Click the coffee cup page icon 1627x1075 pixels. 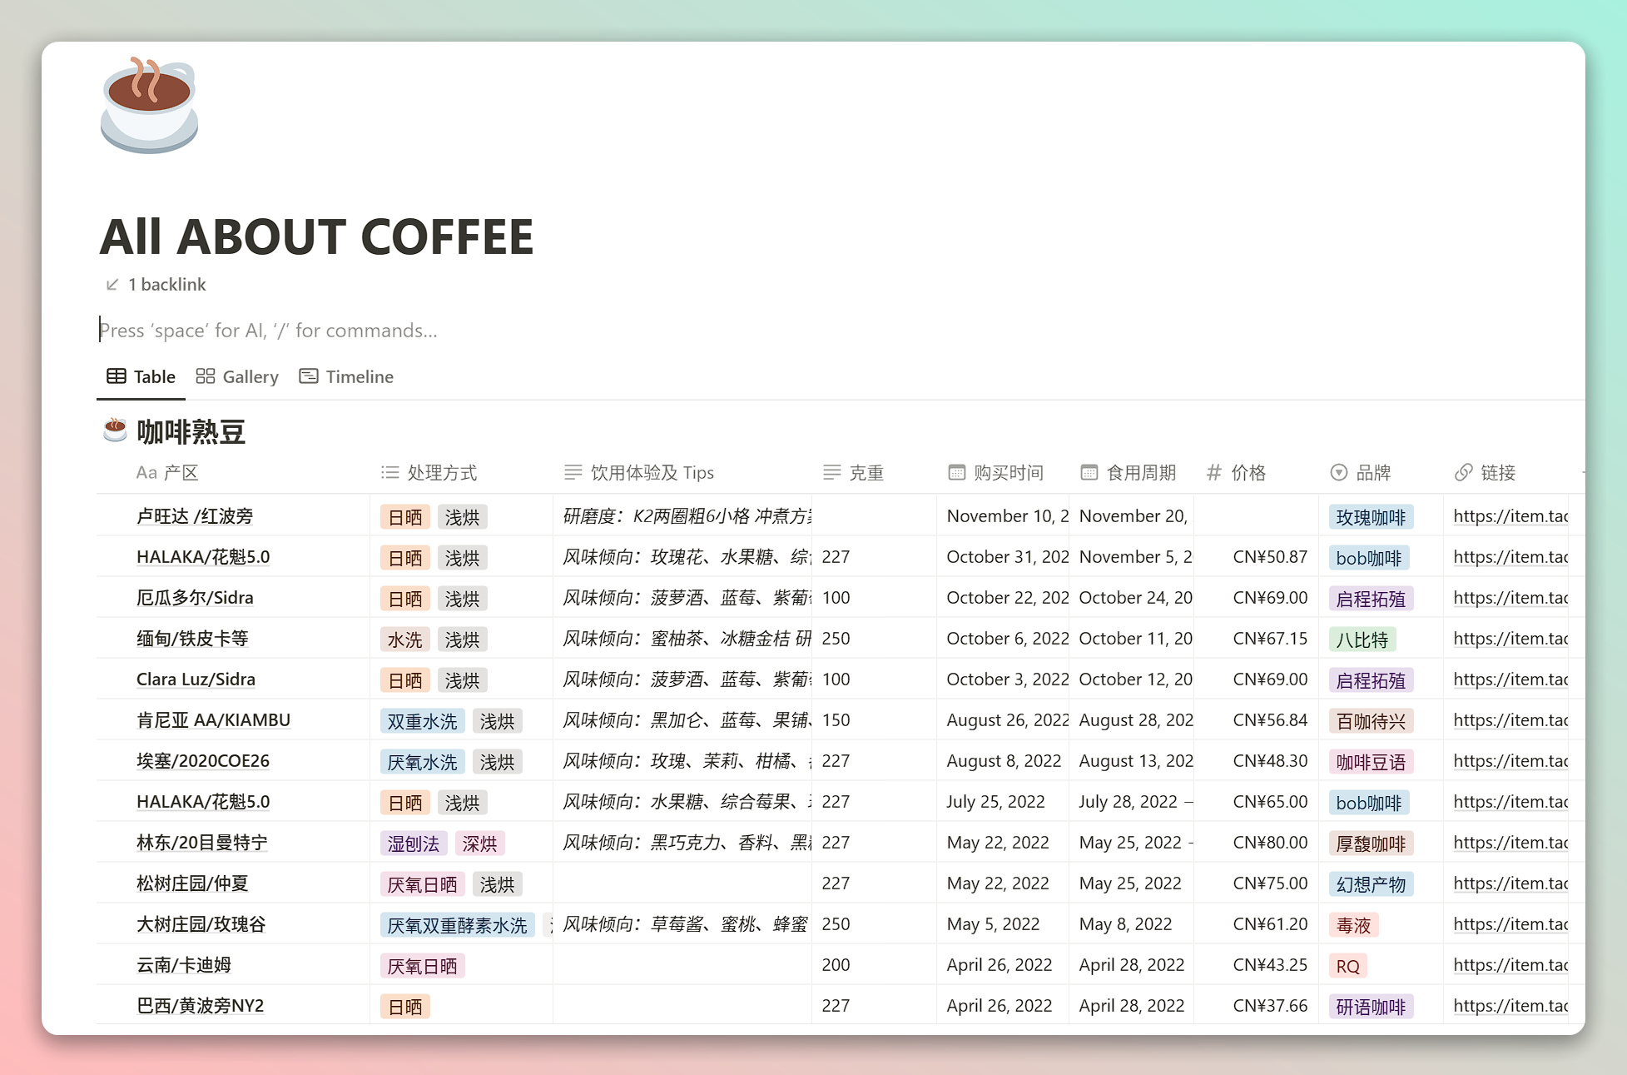pyautogui.click(x=149, y=106)
